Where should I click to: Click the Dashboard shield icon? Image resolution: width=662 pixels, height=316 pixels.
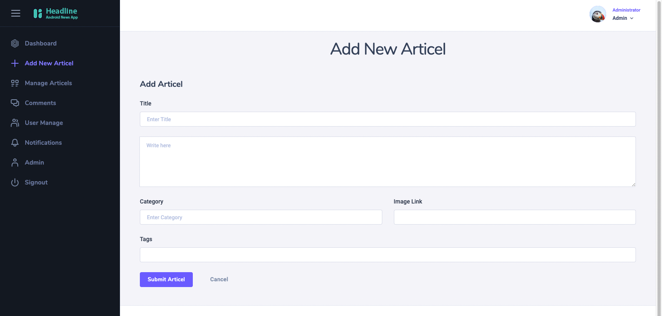pyautogui.click(x=15, y=43)
